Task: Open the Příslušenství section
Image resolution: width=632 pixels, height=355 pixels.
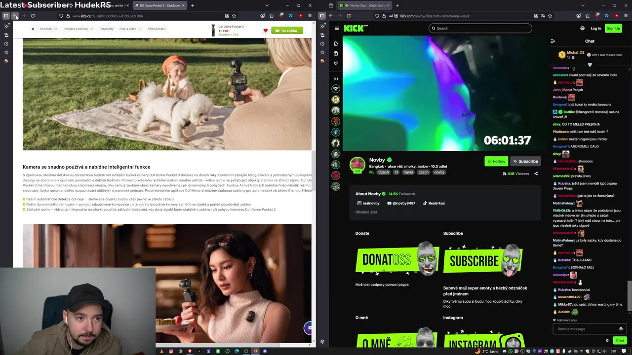Action: [157, 29]
